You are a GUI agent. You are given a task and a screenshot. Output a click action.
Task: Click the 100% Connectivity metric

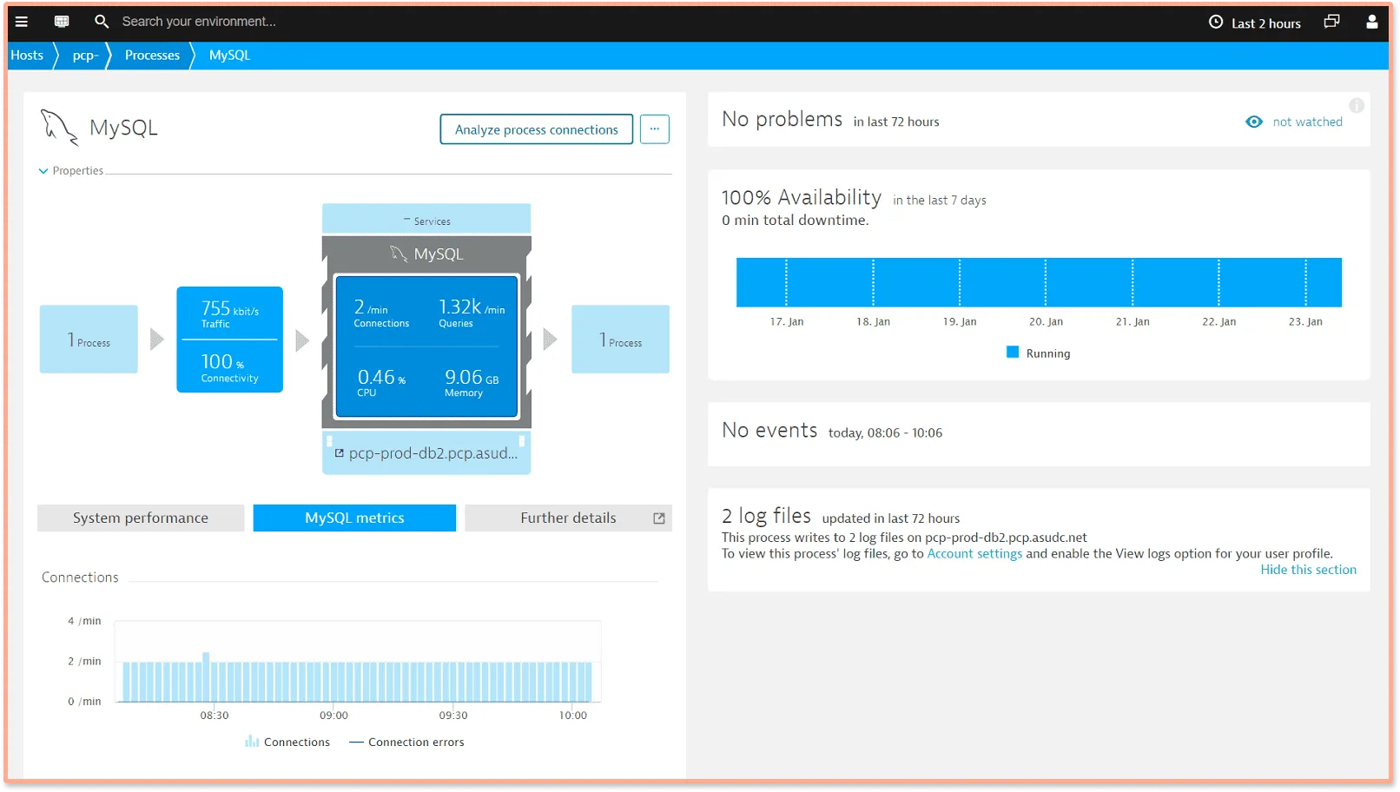[229, 366]
